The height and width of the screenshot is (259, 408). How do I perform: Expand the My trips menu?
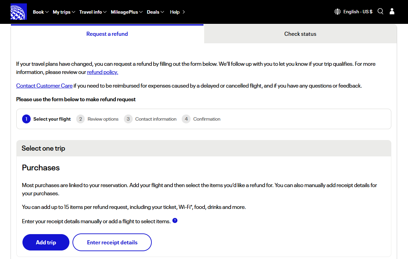pos(64,12)
